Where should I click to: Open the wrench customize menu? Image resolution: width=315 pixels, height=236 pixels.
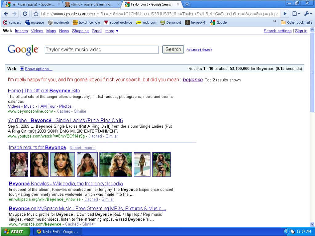[308, 14]
